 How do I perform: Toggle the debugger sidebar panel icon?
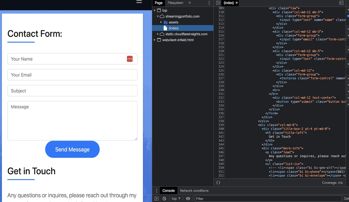pyautogui.click(x=341, y=3)
